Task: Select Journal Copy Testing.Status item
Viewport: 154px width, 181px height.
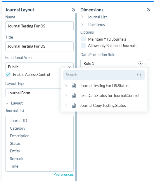Action: pos(103,105)
